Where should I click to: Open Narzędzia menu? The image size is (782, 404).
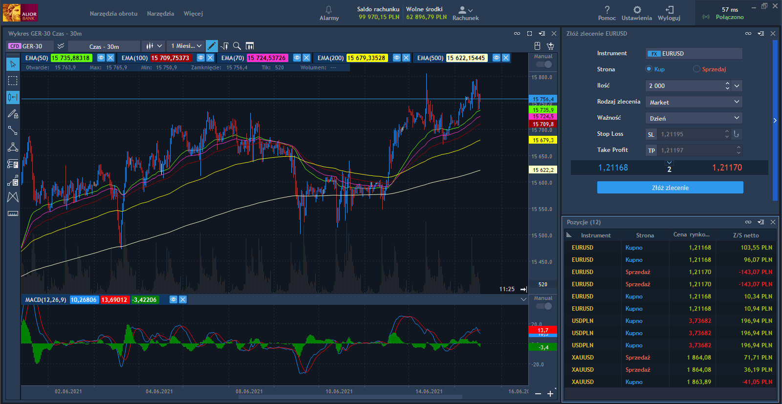[160, 14]
